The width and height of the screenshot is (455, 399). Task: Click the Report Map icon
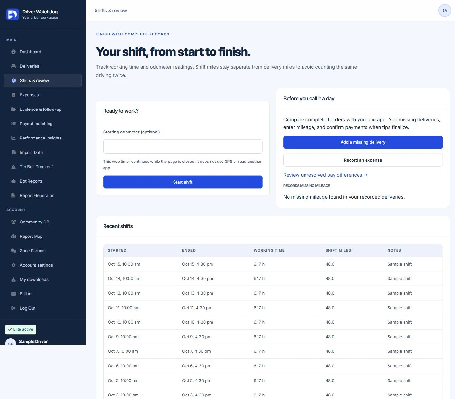(13, 236)
